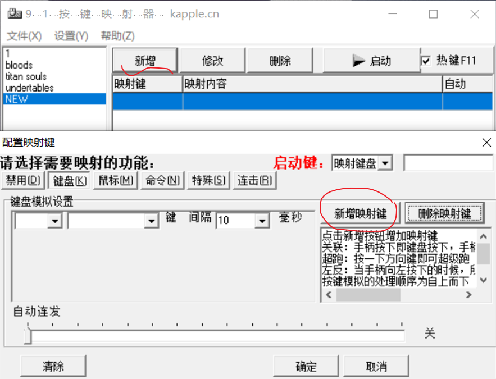Image resolution: width=496 pixels, height=379 pixels.
Task: Select the 'NEW' profile
Action: pos(54,99)
